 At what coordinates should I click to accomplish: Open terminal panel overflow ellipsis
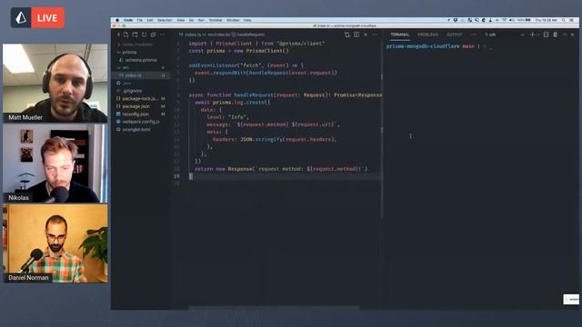pyautogui.click(x=473, y=35)
